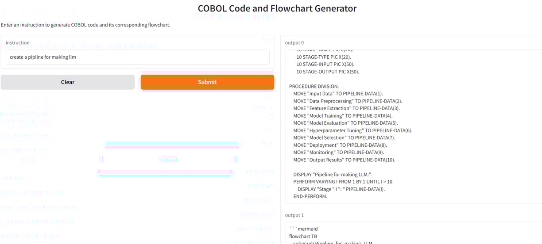Click the 'MOVE "Output Results"' line
Image resolution: width=542 pixels, height=244 pixels.
(x=344, y=160)
